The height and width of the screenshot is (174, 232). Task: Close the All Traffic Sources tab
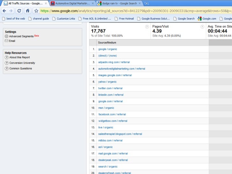pyautogui.click(x=46, y=3)
